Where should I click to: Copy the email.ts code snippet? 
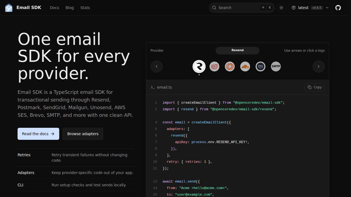pos(315,87)
